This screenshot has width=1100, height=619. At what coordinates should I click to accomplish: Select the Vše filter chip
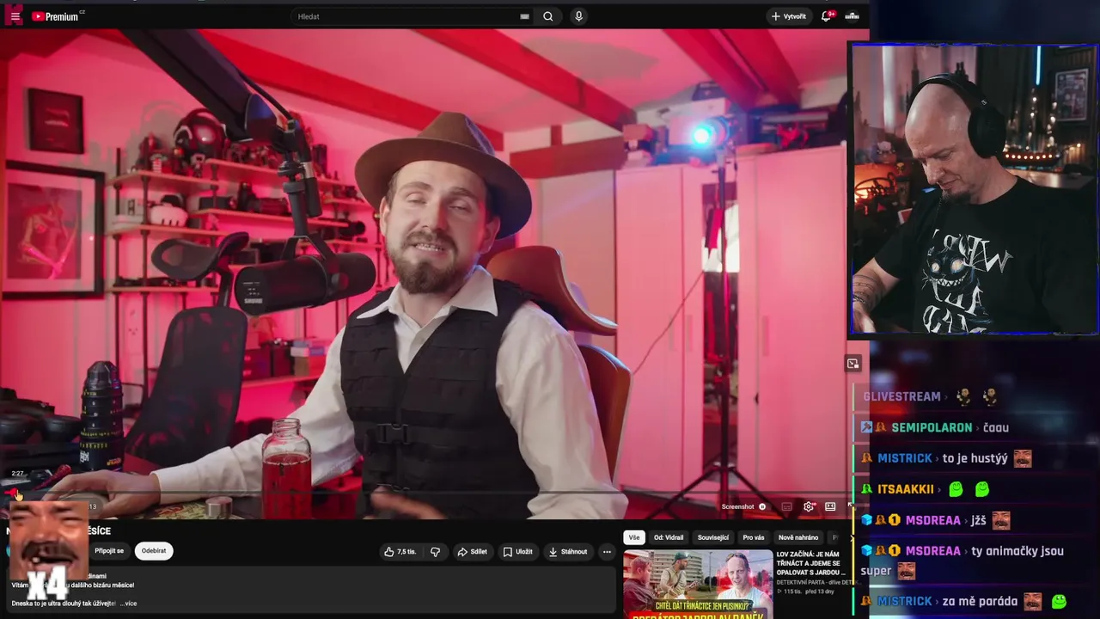click(634, 537)
